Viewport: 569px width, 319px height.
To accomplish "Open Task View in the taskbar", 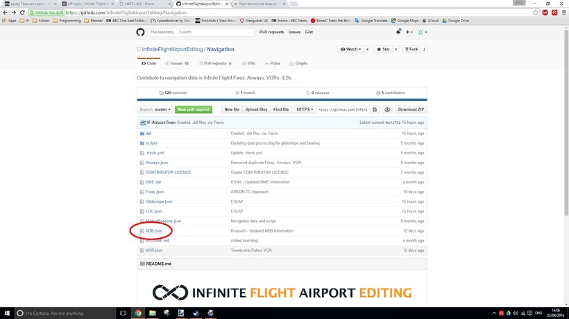I will (123, 313).
